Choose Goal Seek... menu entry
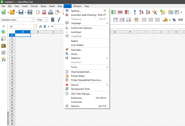Image resolution: width=185 pixels, height=126 pixels. (x=87, y=50)
